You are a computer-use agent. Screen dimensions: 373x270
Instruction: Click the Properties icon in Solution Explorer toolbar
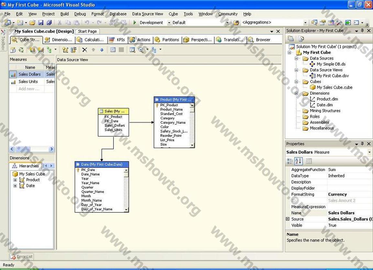point(291,38)
